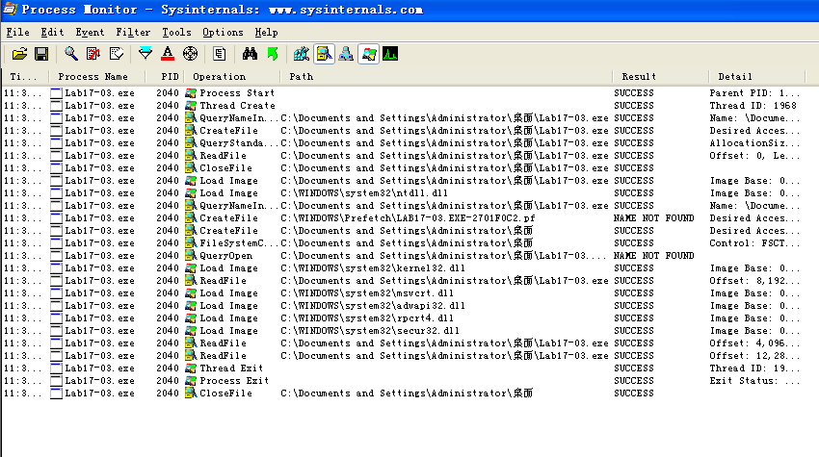Click the Detail column header
Image resolution: width=819 pixels, height=457 pixels.
tap(757, 77)
